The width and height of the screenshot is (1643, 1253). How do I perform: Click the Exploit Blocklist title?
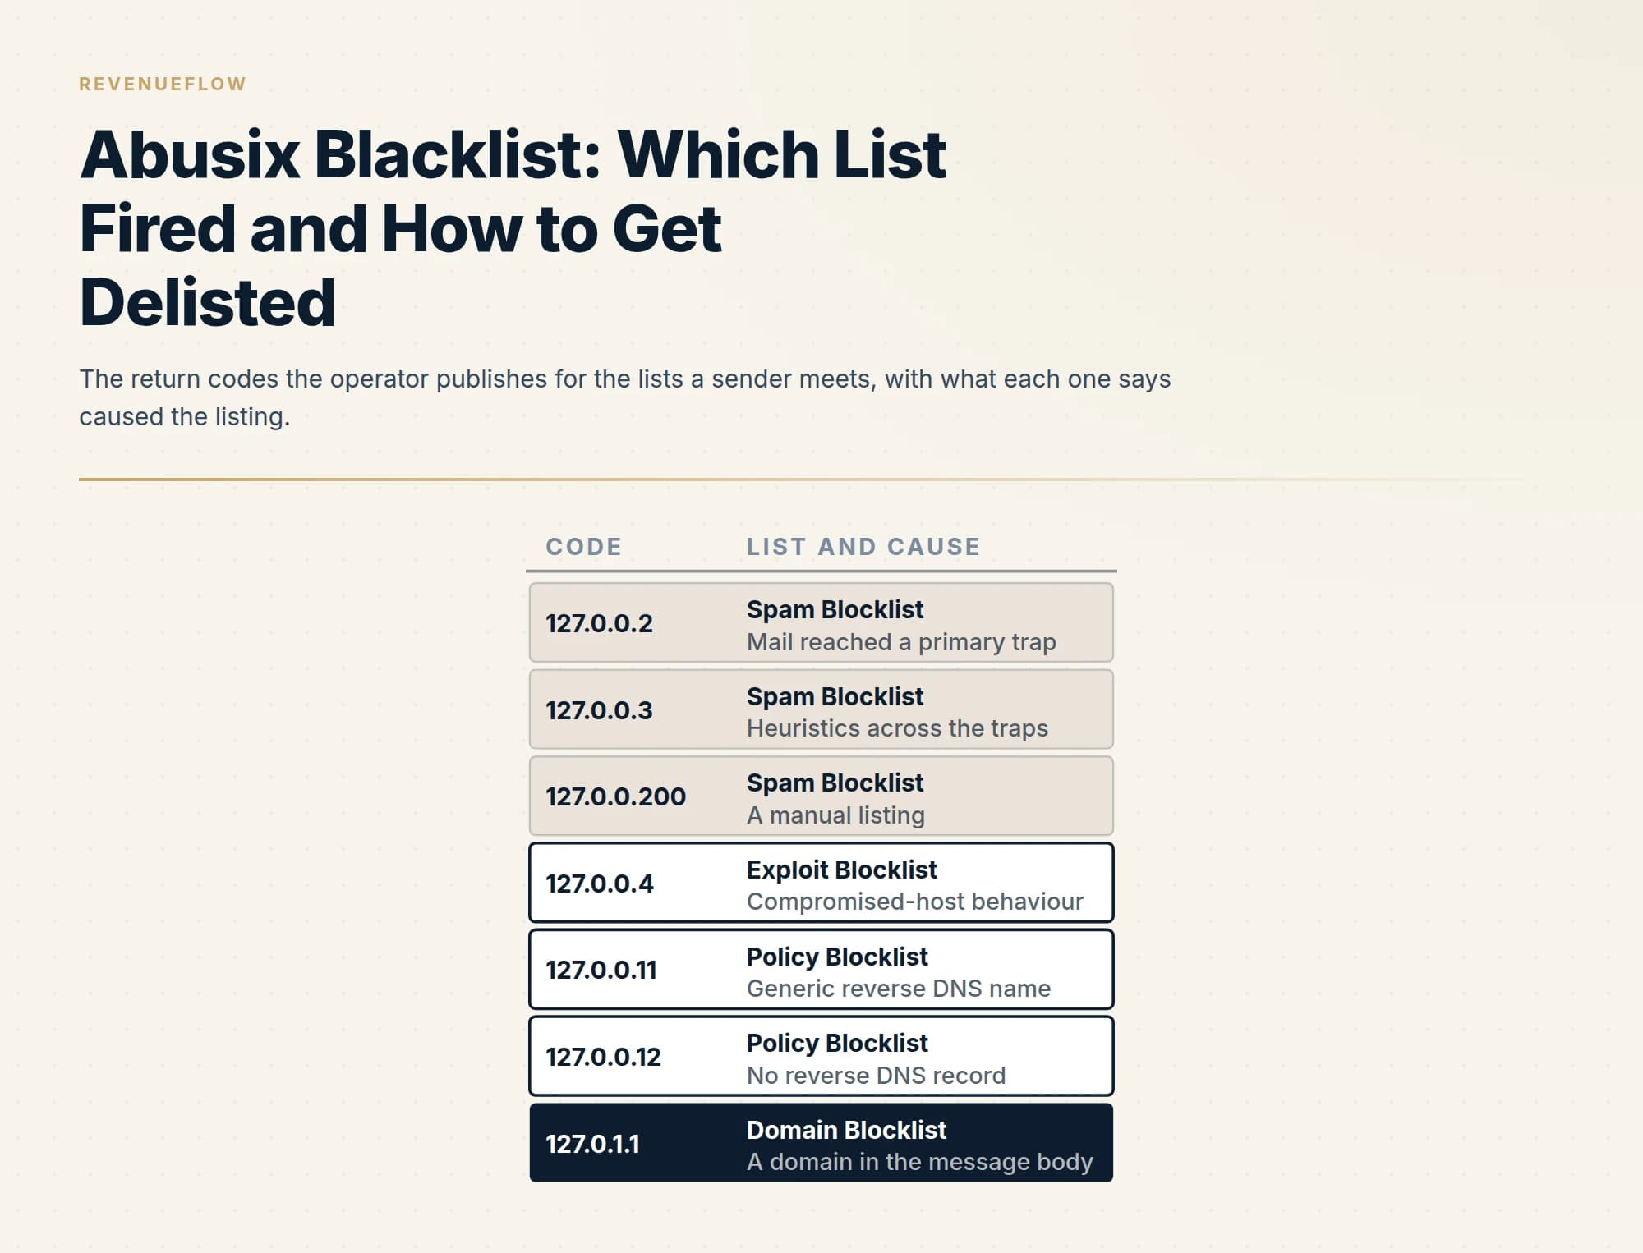(841, 870)
